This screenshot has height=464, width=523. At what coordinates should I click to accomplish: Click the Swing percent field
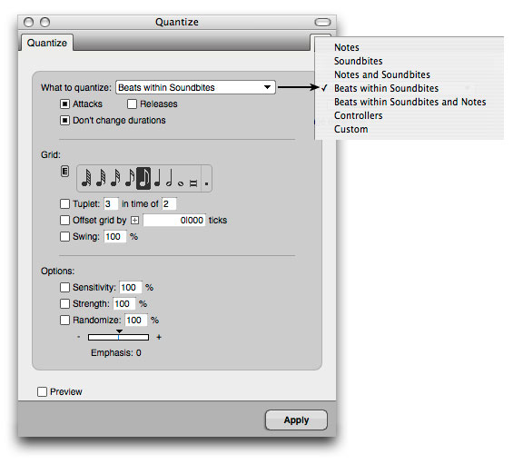[115, 236]
